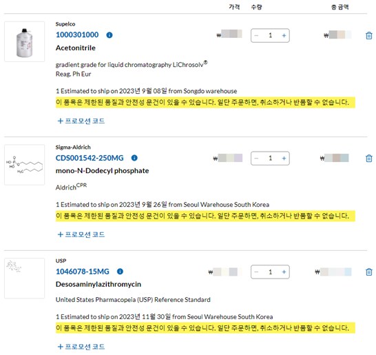Expand 프로모션 코드 under Desosaminylazithromycin
376x355 pixels.
click(81, 347)
